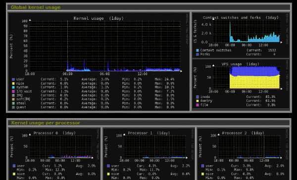The image size is (297, 180).
Task: Select Processor 1 user Cur "4.3%" value
Action: (152, 166)
